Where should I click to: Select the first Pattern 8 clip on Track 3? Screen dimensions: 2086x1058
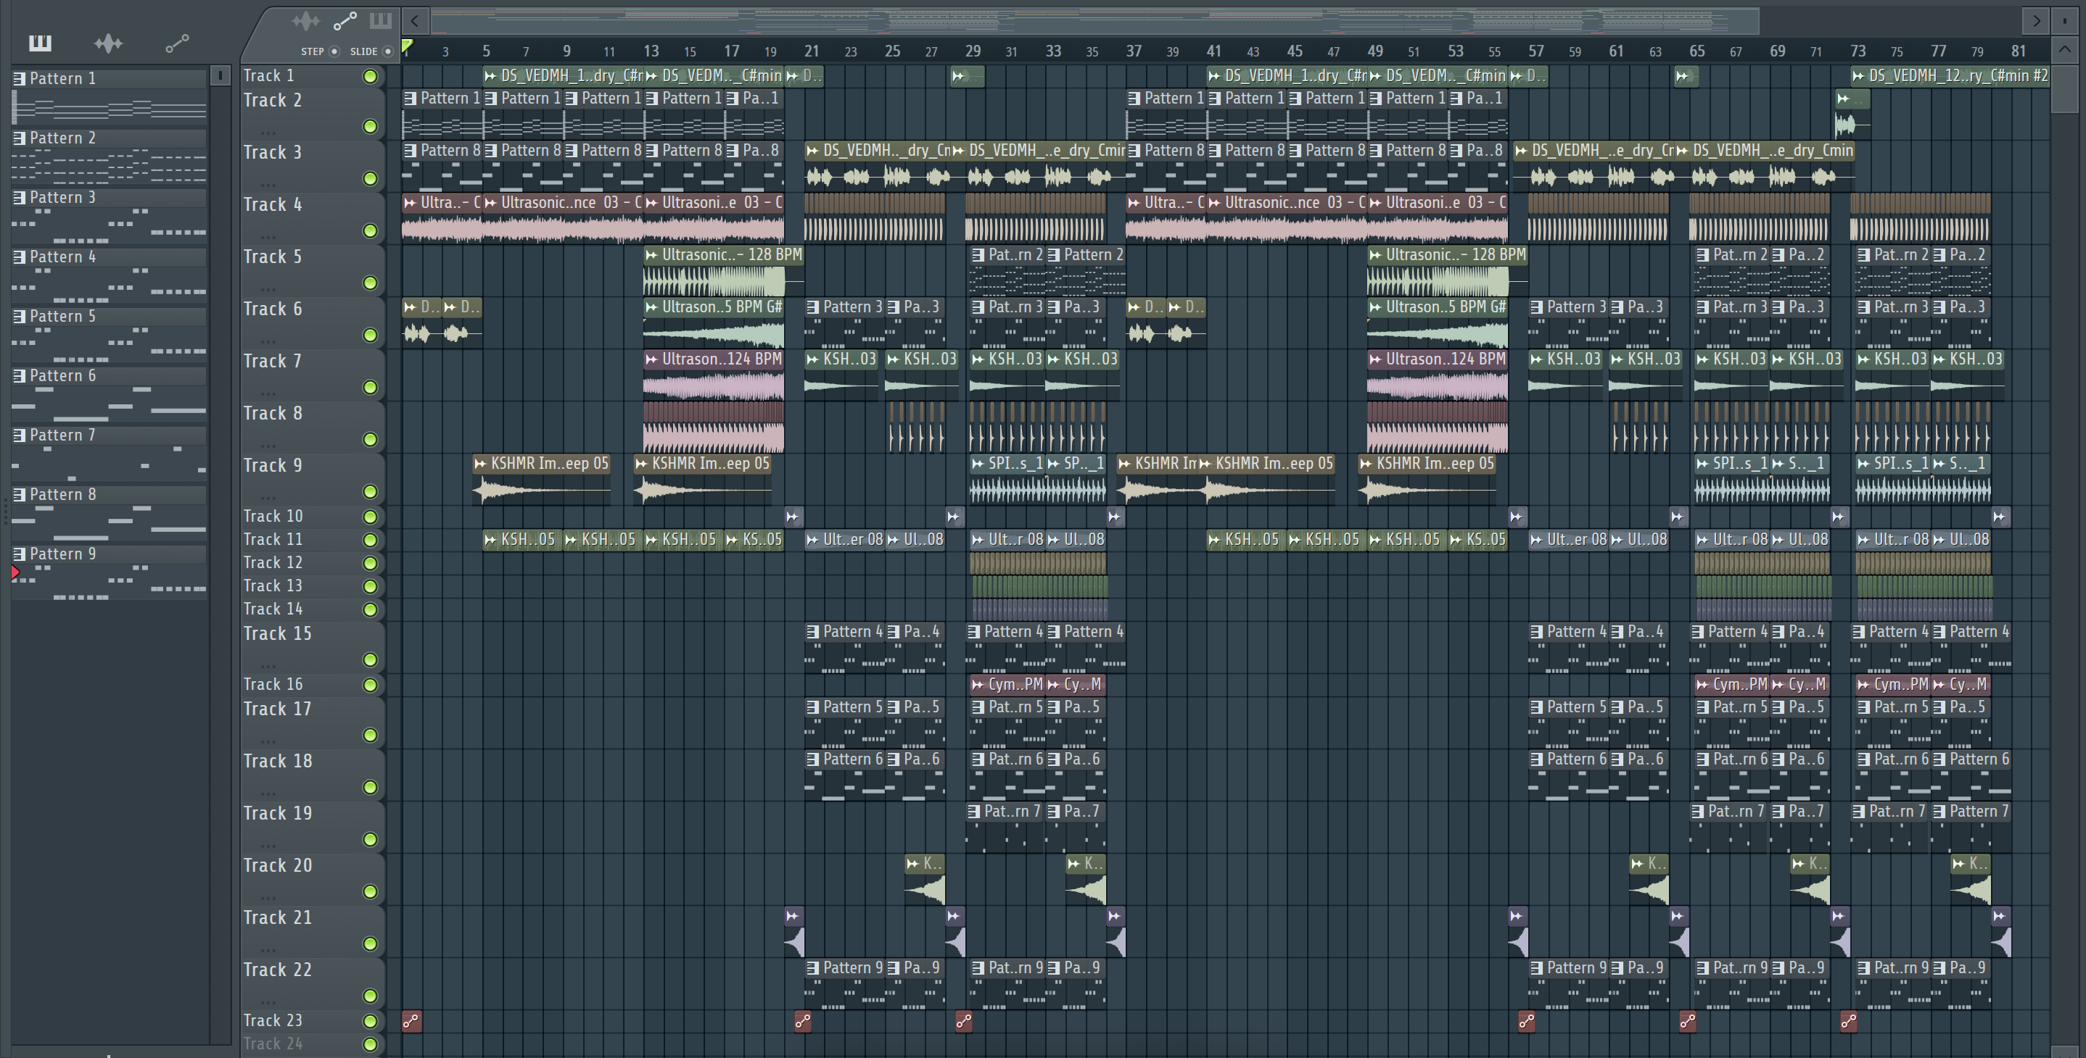coord(442,166)
